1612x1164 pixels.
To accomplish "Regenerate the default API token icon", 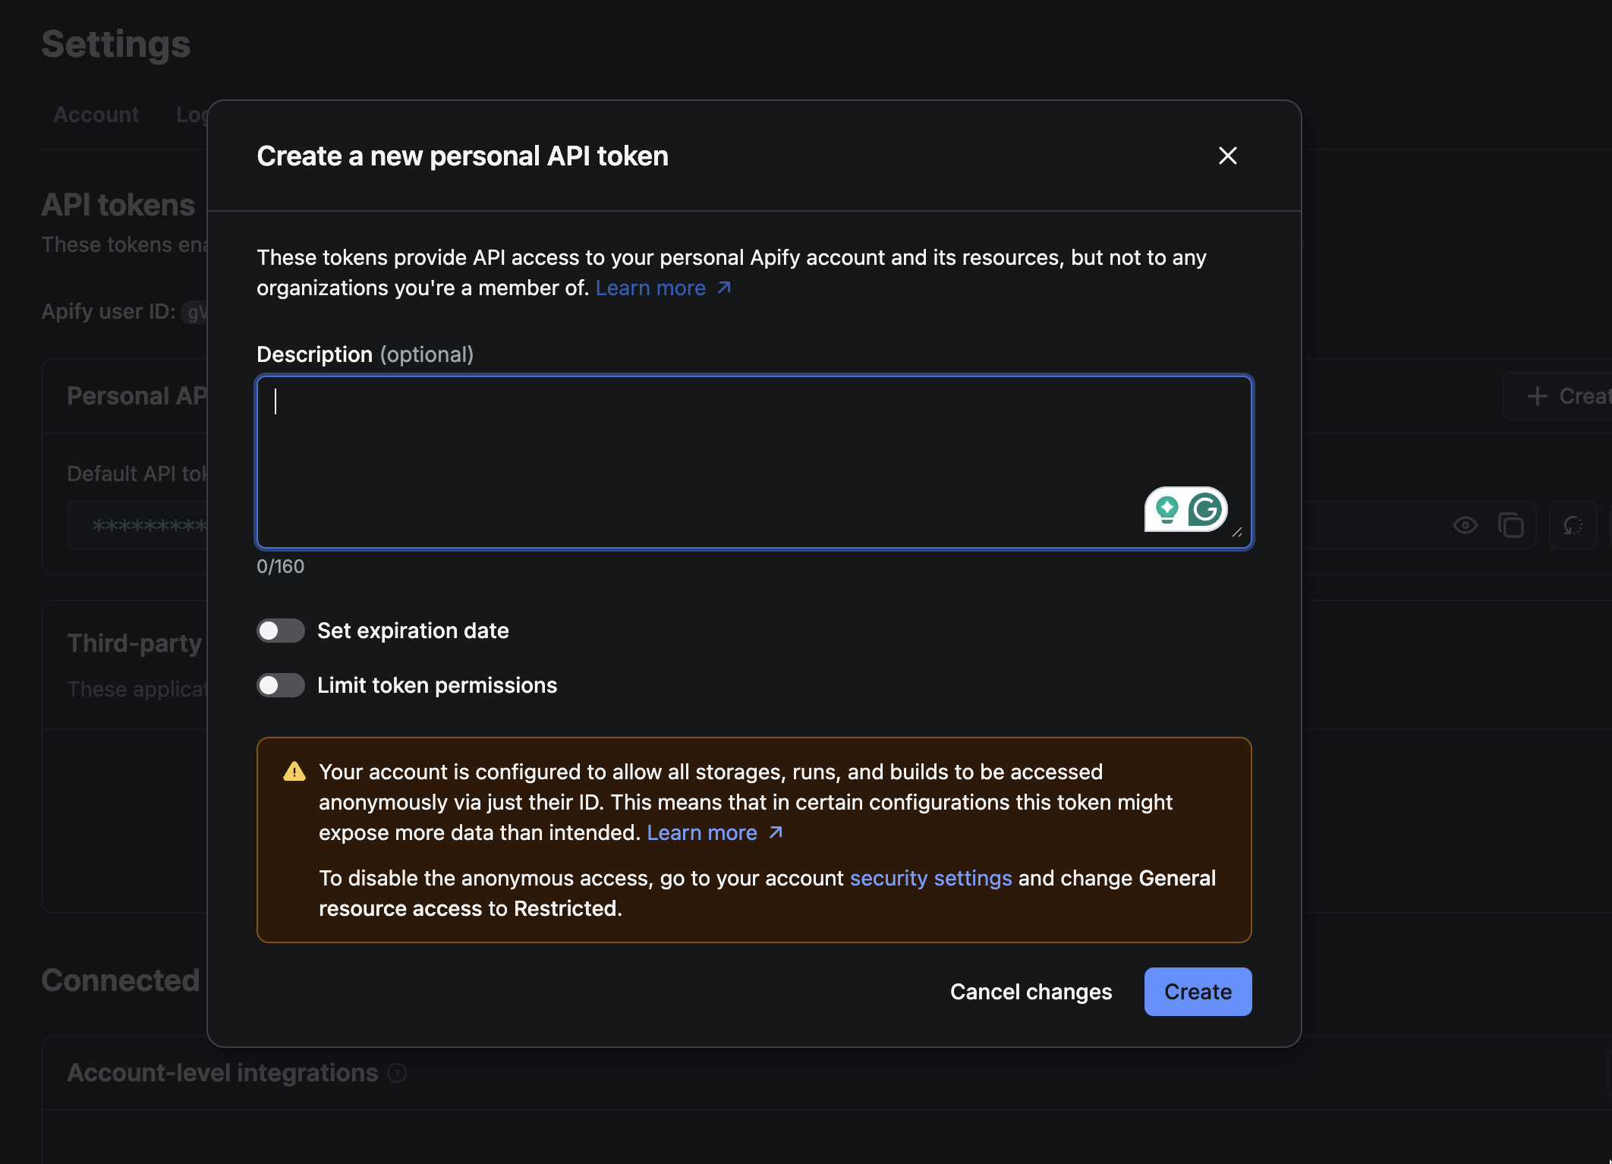I will tap(1573, 525).
